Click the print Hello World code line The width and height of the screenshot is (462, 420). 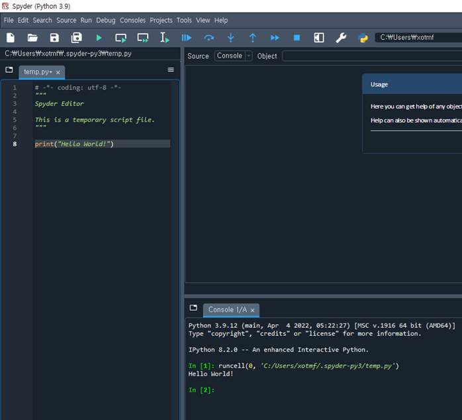[x=74, y=144]
